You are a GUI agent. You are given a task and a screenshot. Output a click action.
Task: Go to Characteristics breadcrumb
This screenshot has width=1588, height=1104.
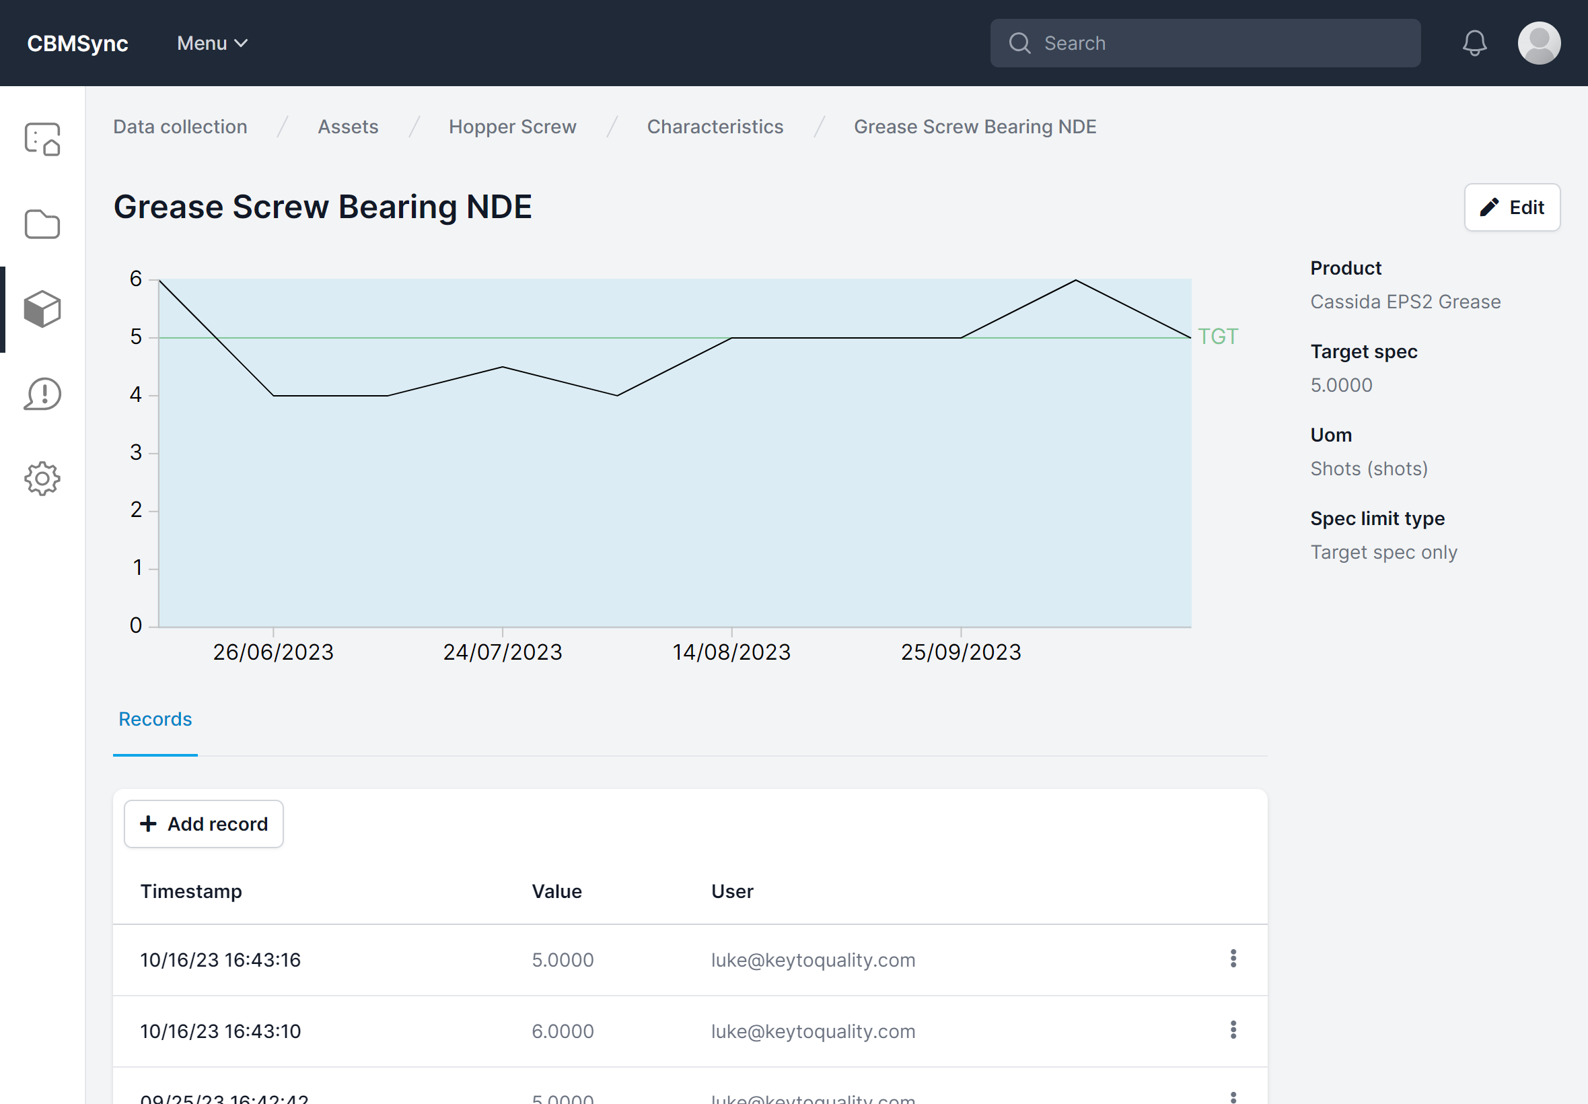pos(715,127)
